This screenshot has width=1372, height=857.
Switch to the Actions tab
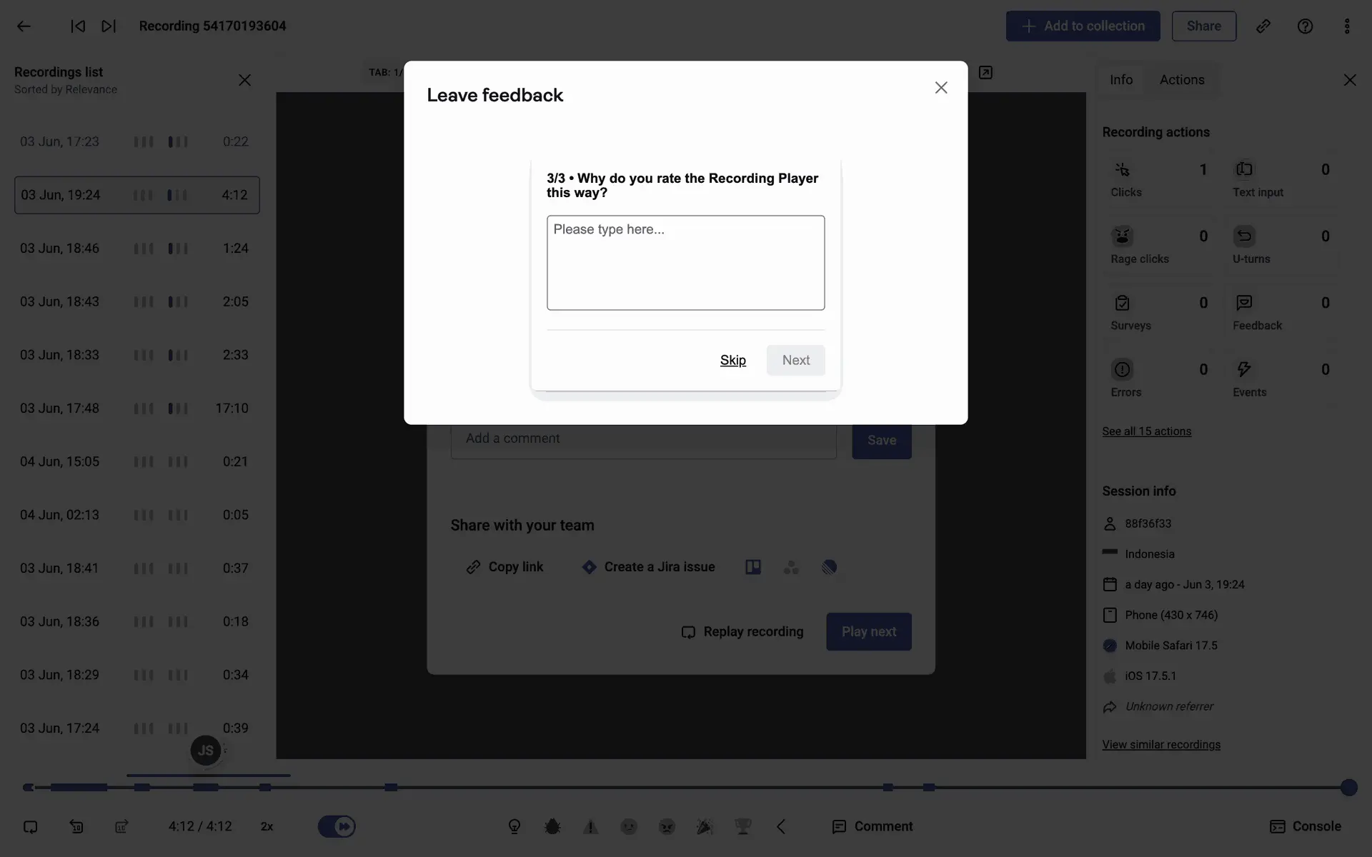(x=1181, y=80)
